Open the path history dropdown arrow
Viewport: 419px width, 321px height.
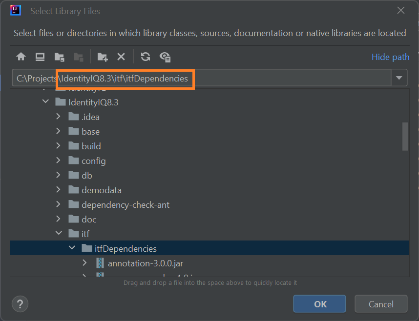click(x=399, y=78)
